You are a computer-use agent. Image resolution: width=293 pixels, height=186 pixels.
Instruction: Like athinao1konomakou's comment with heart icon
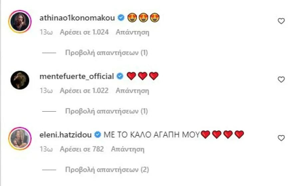click(x=281, y=21)
